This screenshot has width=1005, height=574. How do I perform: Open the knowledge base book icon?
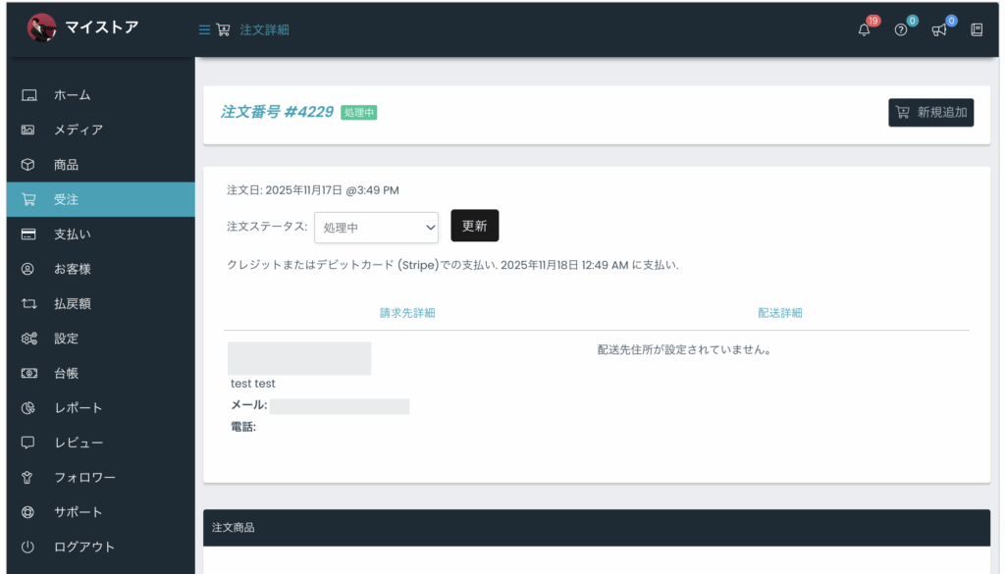[977, 29]
